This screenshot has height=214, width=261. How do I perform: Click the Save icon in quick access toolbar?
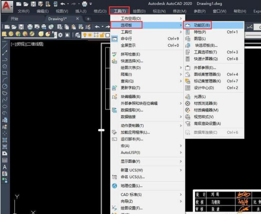coord(33,3)
